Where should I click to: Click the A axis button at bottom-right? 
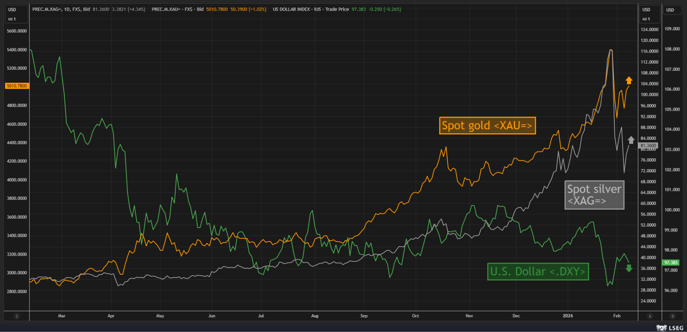click(650, 316)
